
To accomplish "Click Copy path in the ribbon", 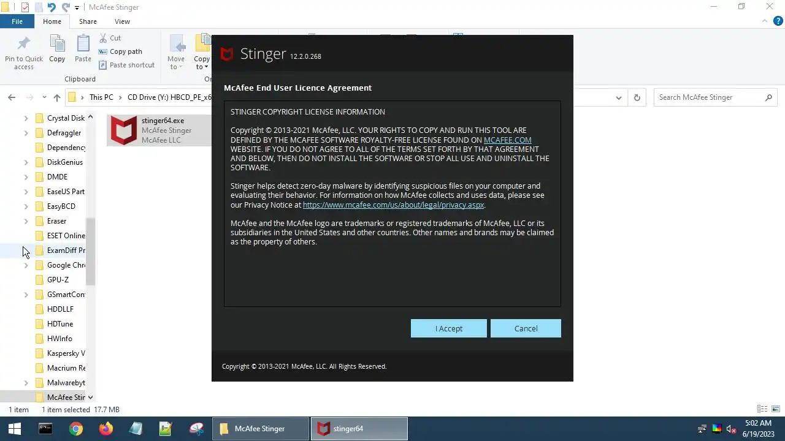I will pyautogui.click(x=120, y=51).
